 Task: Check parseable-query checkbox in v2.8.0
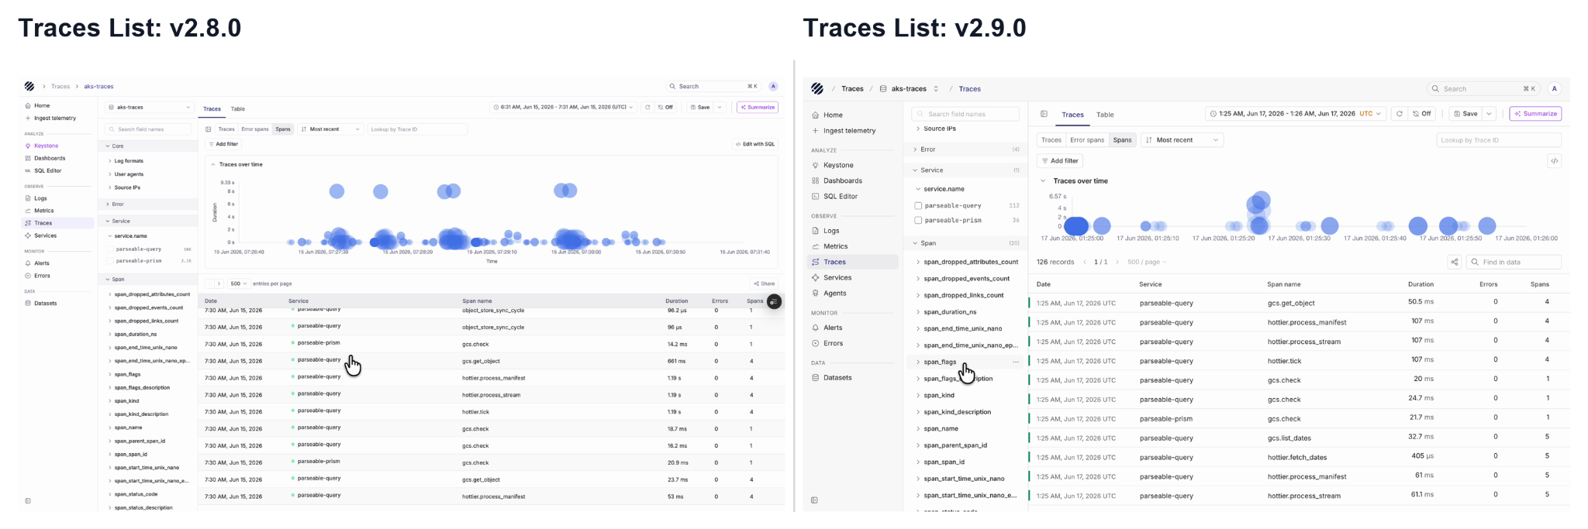click(x=111, y=249)
